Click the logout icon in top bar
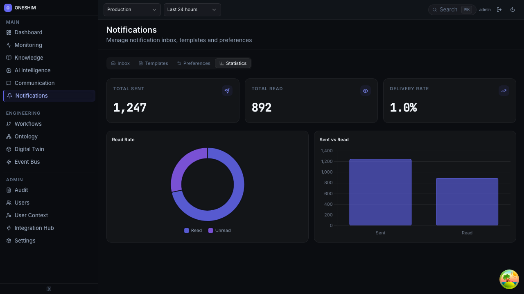The image size is (524, 294). [x=499, y=10]
